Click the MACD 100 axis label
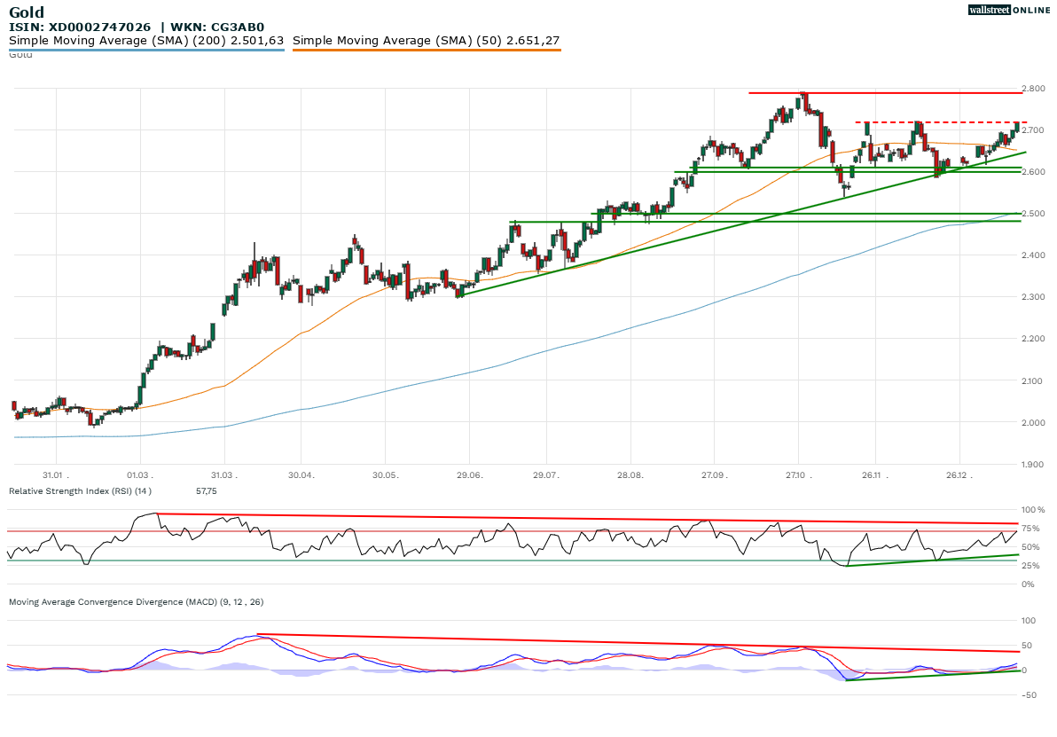This screenshot has width=1057, height=737. point(1029,620)
